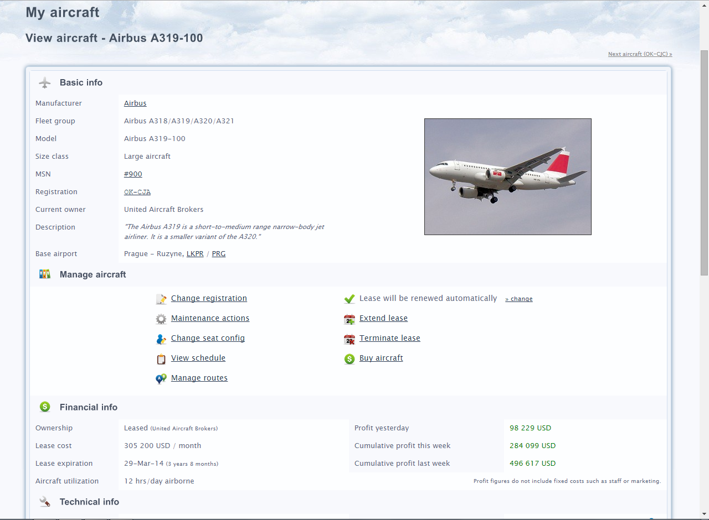
Task: Click the Basic info section heading
Action: click(x=81, y=82)
